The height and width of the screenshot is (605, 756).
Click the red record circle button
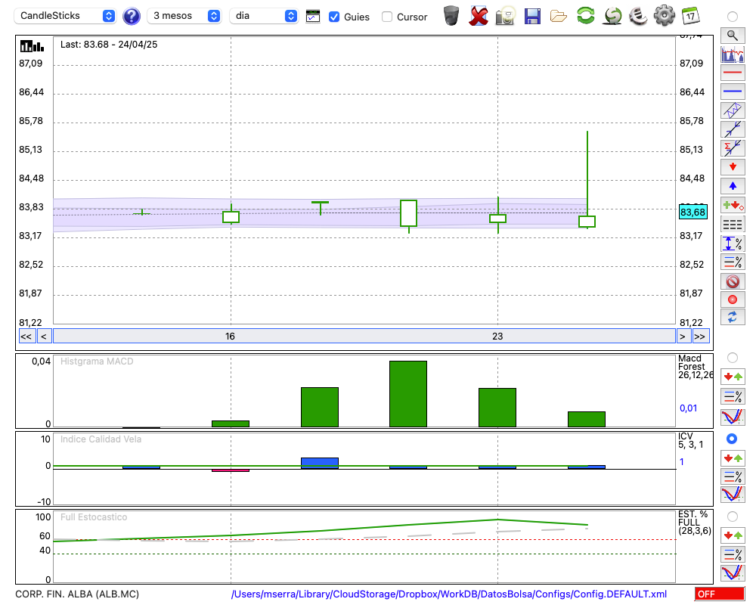point(733,299)
